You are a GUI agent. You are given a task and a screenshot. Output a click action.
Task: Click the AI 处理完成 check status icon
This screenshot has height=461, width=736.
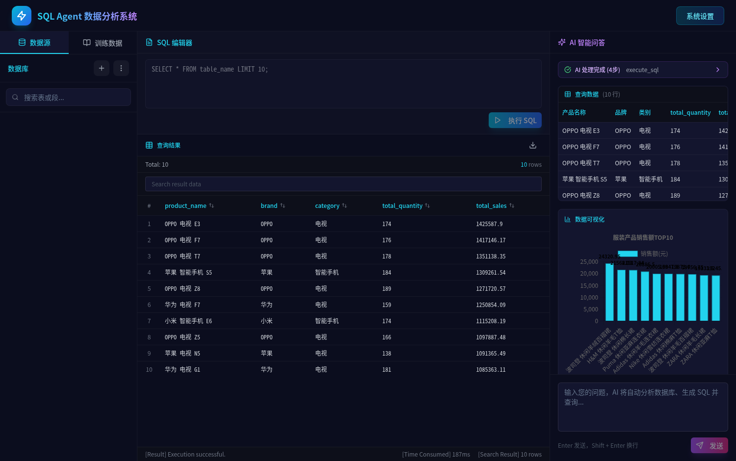[568, 70]
